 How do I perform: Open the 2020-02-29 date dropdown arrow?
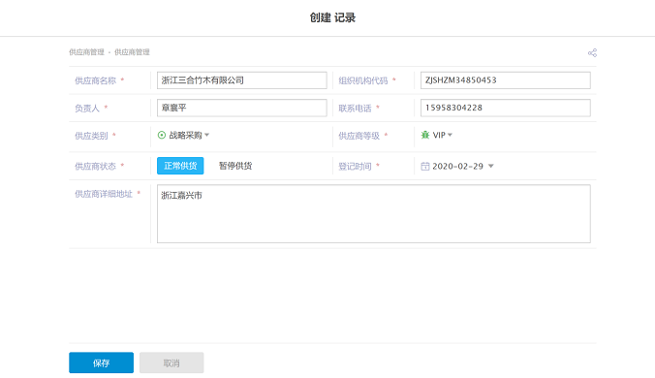point(491,167)
